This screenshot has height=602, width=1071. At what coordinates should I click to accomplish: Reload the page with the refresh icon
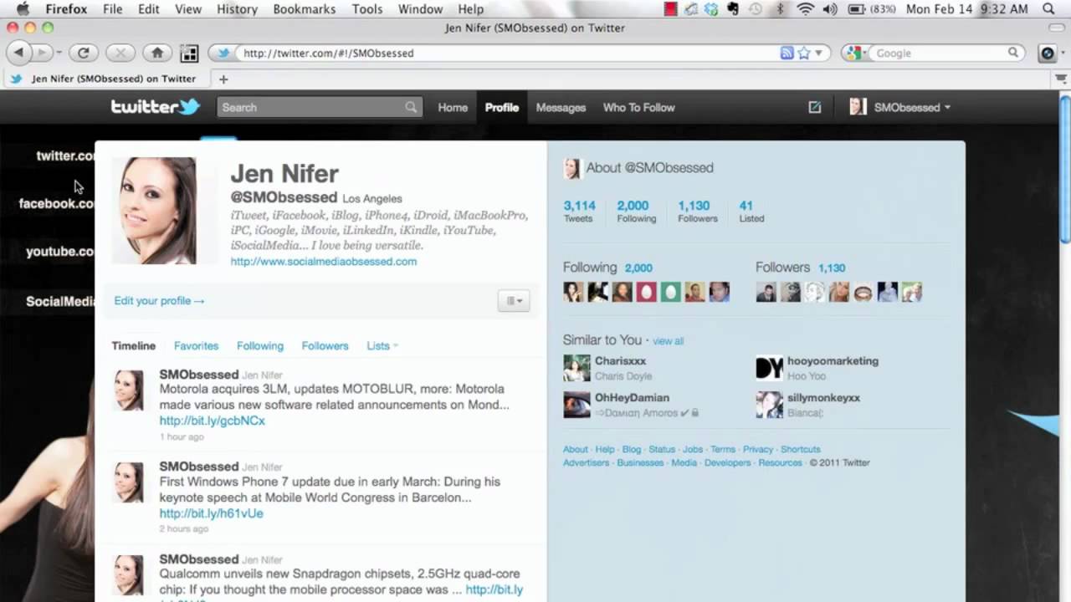point(84,53)
